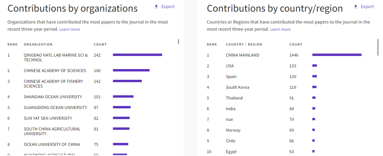Screen dimensions: 383x156
Task: Export the organizations contributions data
Action: point(168,7)
